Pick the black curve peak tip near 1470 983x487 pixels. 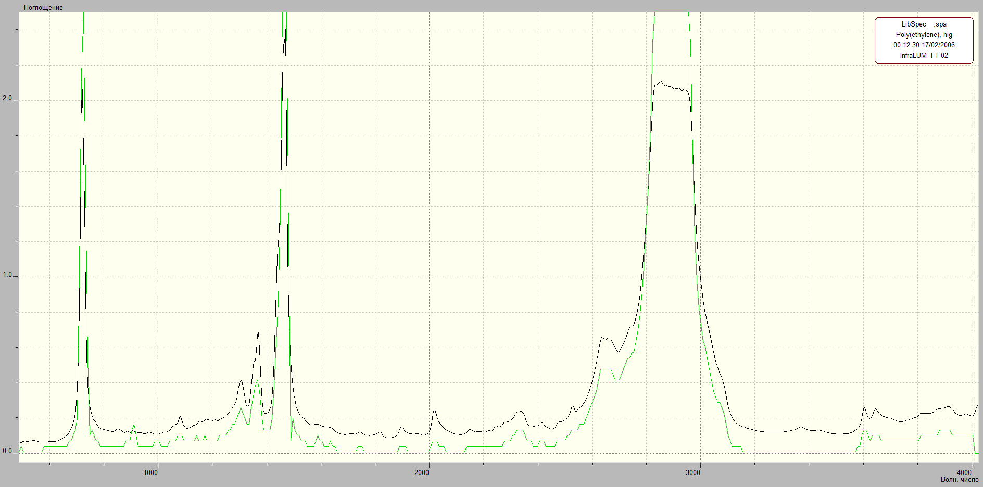click(x=285, y=30)
